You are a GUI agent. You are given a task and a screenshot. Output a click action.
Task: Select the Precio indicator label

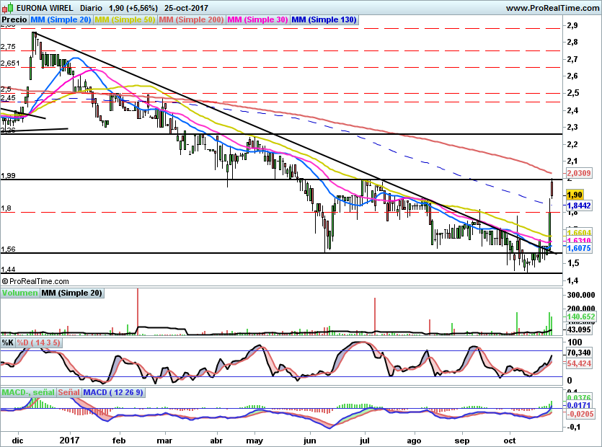tap(14, 20)
